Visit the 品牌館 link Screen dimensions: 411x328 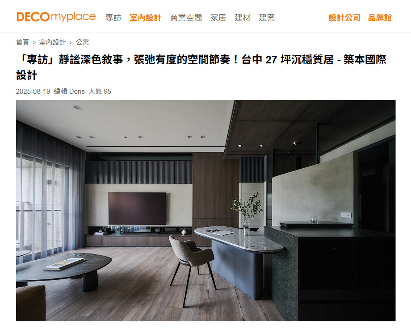[x=380, y=17]
